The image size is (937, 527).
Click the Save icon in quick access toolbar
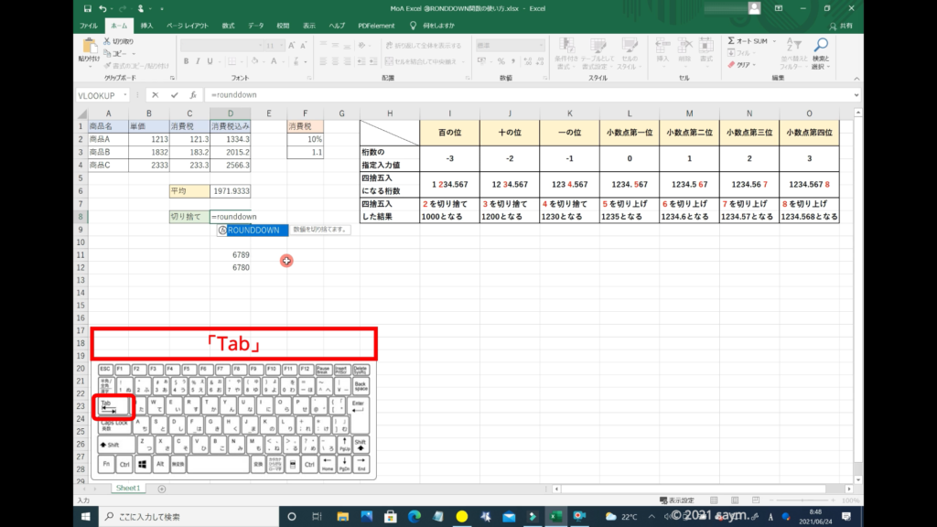pos(86,9)
